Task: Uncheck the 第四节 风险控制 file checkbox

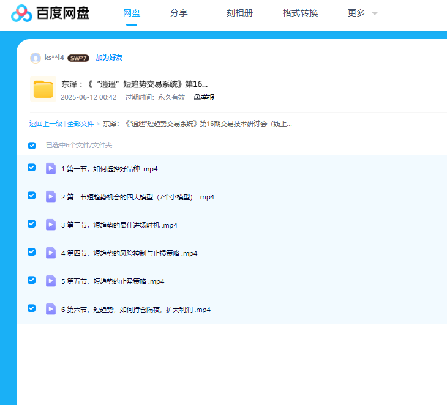Action: tap(32, 252)
